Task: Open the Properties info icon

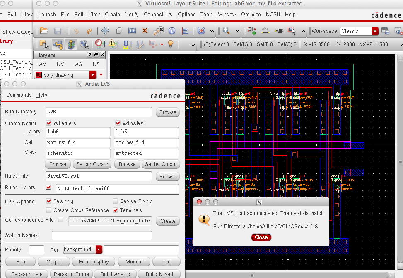Action: coord(172,31)
